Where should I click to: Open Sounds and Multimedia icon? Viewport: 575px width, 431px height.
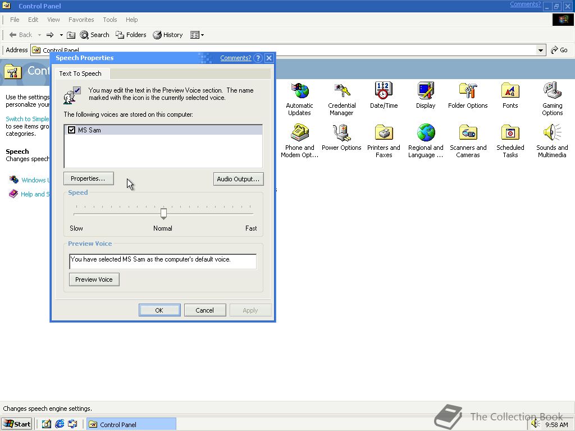[553, 141]
